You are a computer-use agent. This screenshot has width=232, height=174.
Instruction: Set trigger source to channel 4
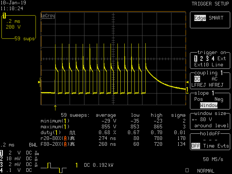tap(213, 59)
